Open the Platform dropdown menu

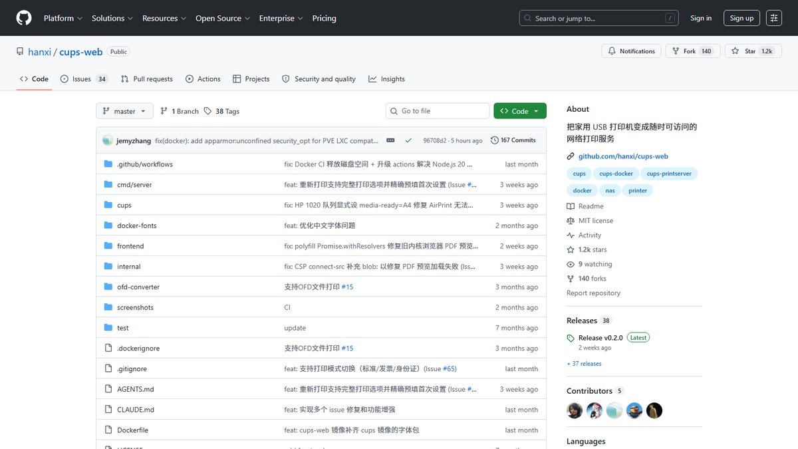pos(63,18)
